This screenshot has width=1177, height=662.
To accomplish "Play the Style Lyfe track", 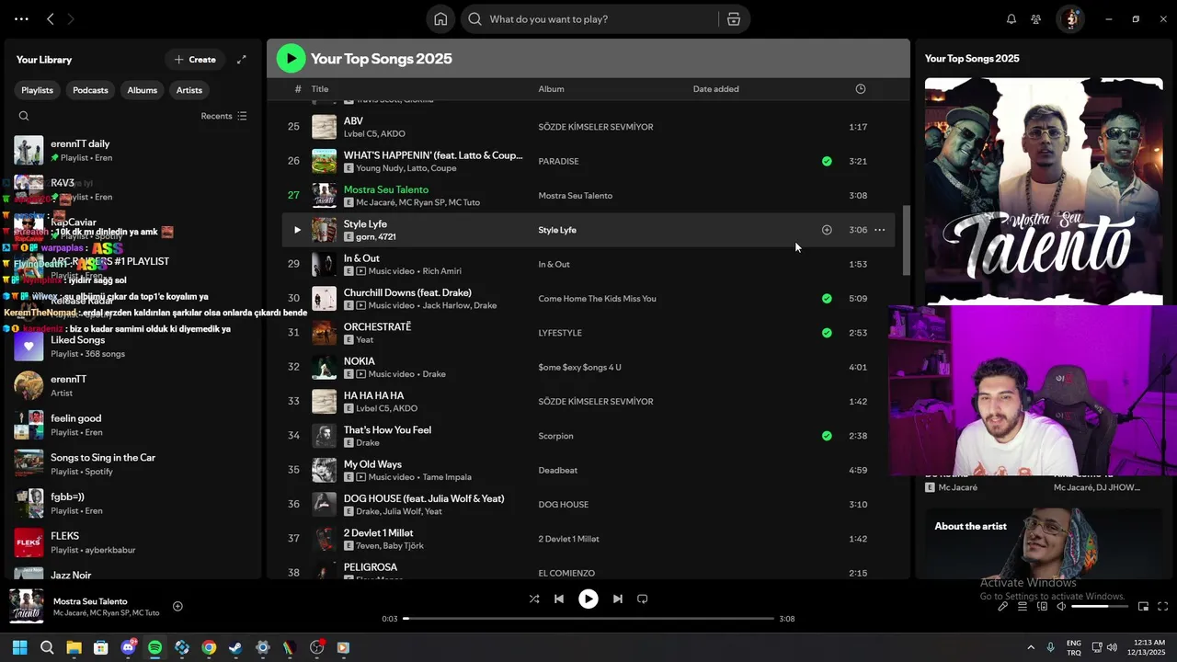I will coord(297,230).
